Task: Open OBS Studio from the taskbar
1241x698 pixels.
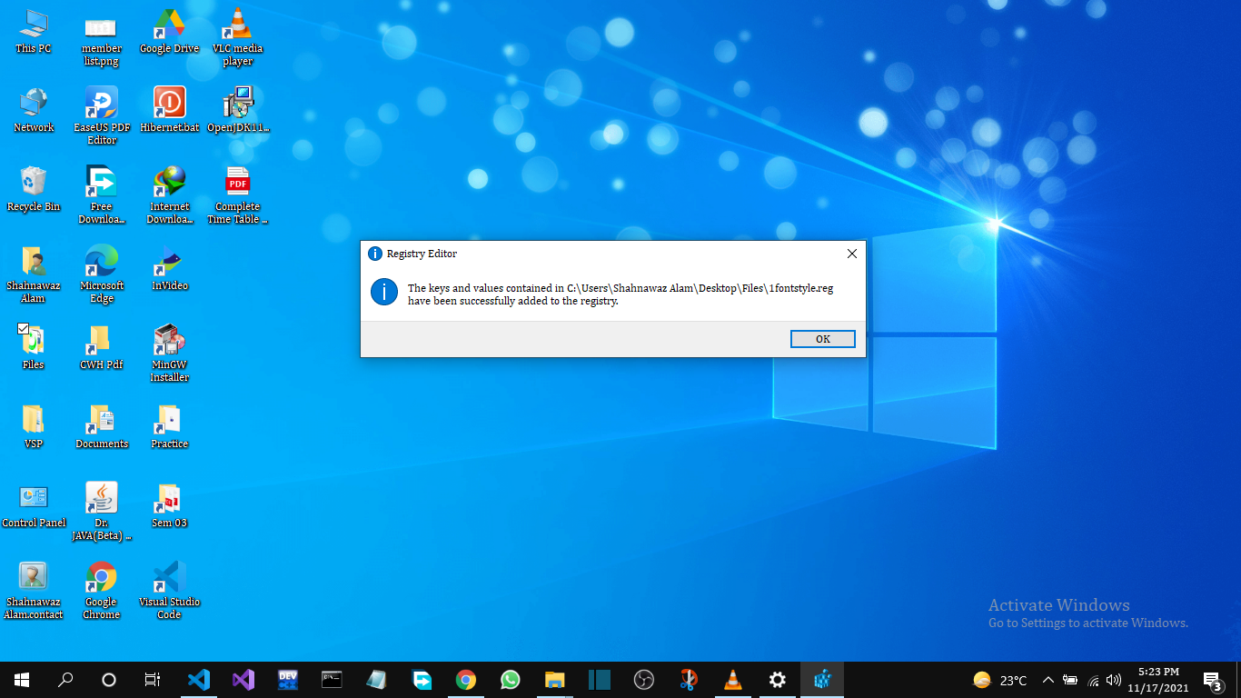Action: click(643, 680)
